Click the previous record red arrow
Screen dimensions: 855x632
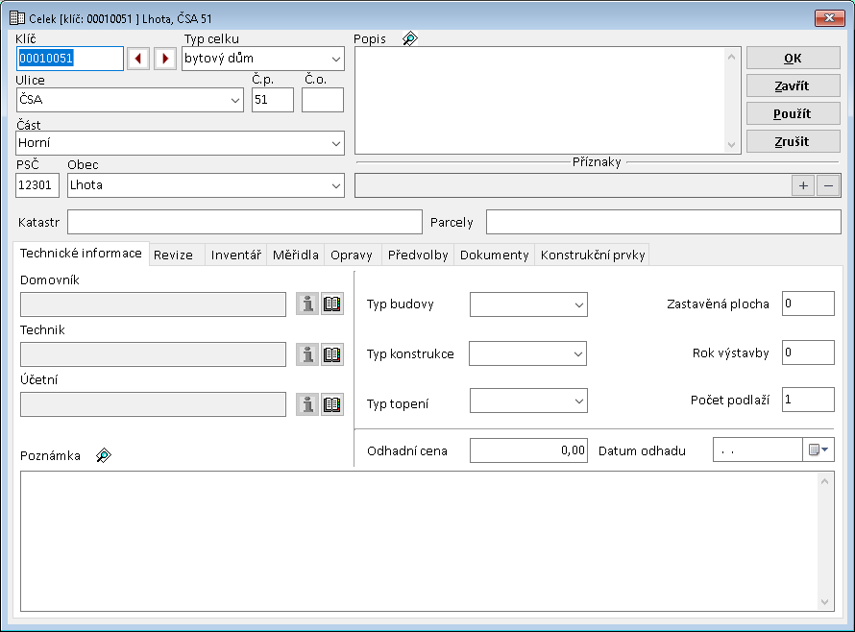tap(138, 59)
